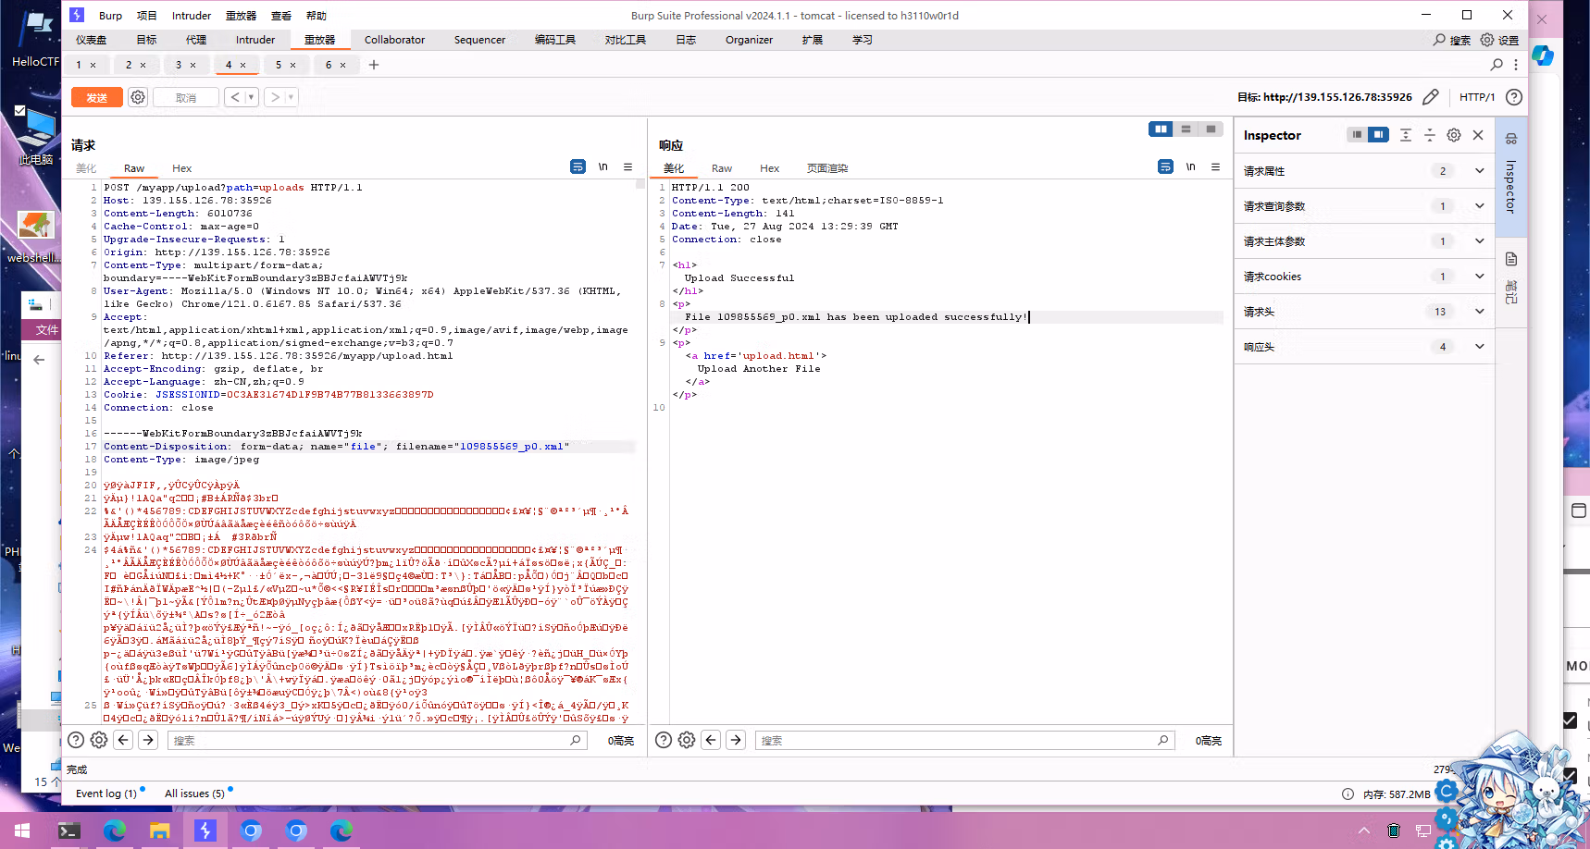Add a new repeater tab with plus

coord(374,65)
